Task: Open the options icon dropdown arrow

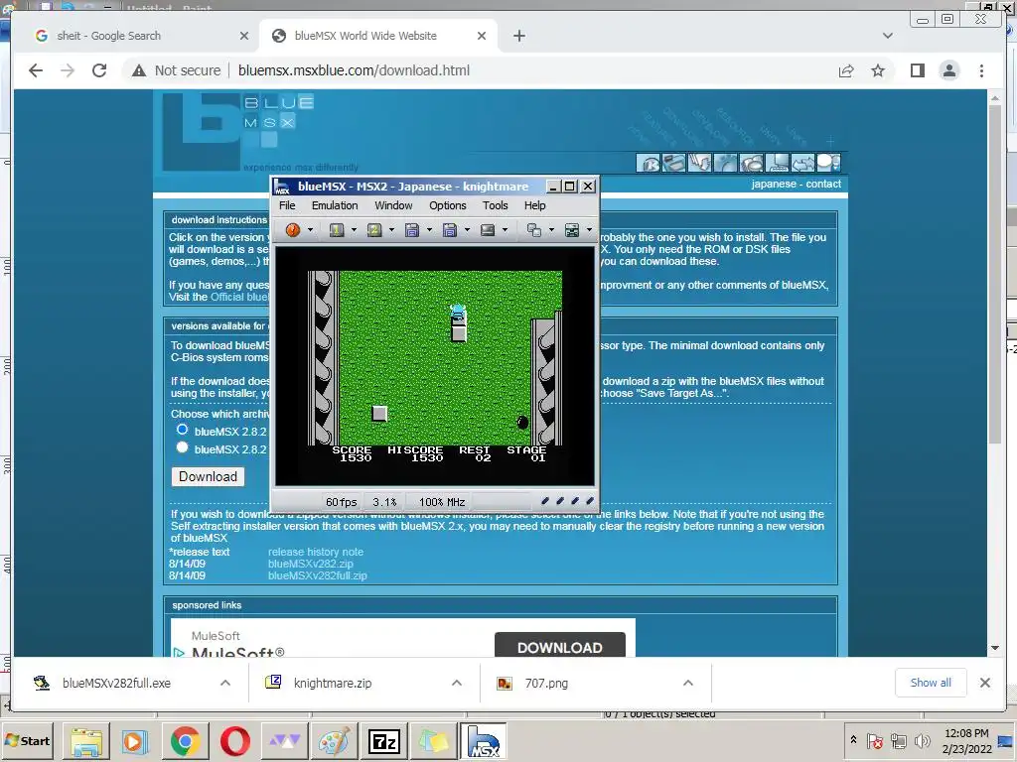Action: point(589,230)
